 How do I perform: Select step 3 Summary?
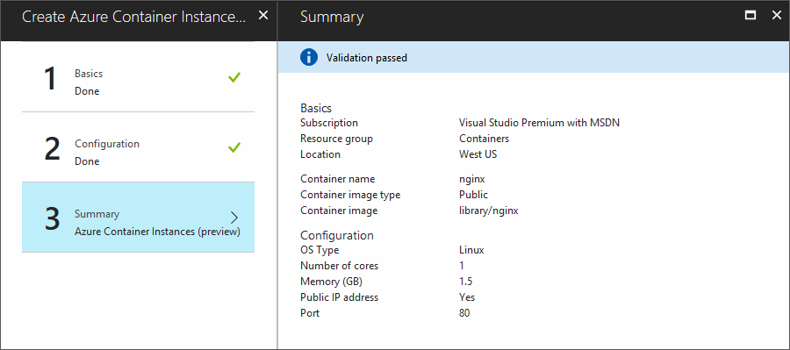click(138, 217)
